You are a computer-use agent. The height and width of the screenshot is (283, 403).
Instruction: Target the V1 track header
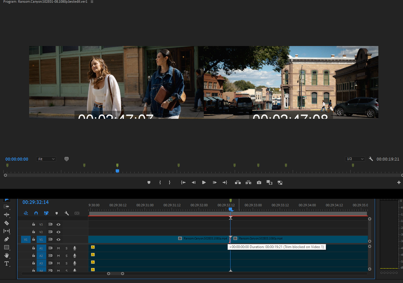point(41,239)
